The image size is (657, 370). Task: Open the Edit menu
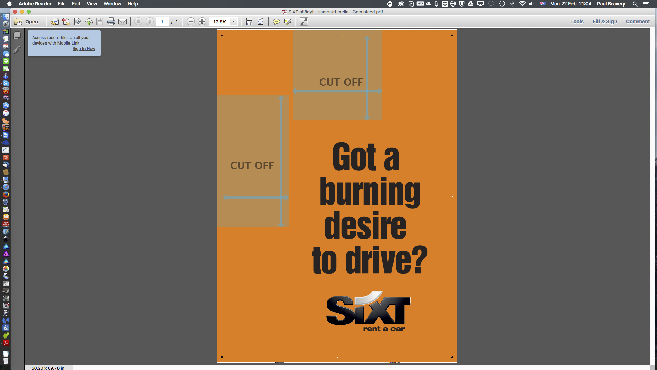(76, 4)
